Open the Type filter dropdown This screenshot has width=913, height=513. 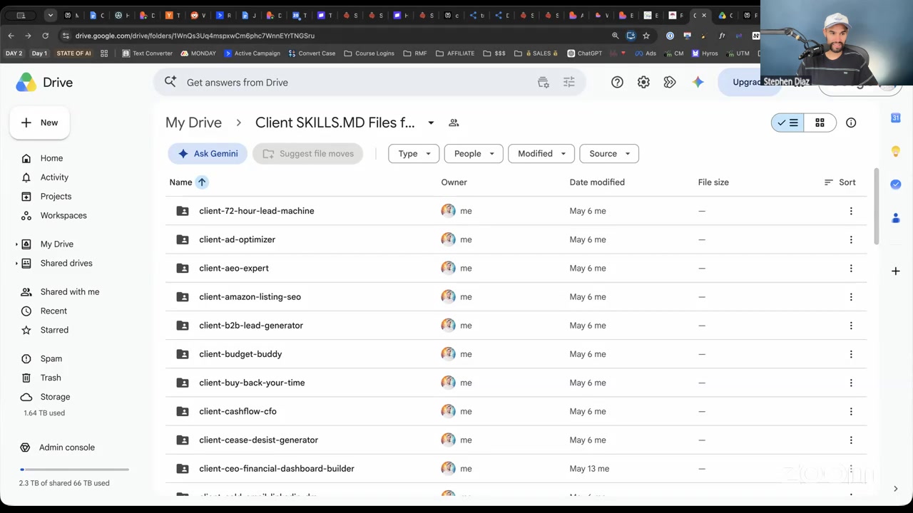(414, 154)
